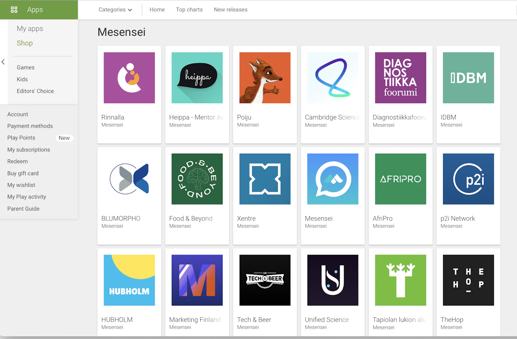This screenshot has height=339, width=517.
Task: Click the New badge beside Play Points
Action: [64, 138]
